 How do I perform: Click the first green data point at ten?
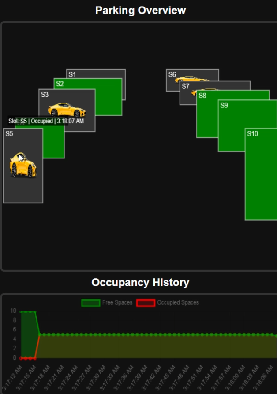21,312
